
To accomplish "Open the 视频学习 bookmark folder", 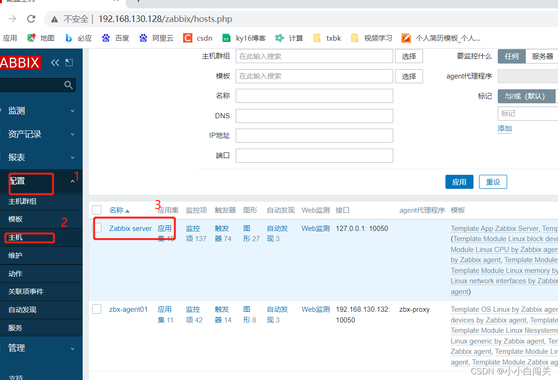I will pos(372,38).
